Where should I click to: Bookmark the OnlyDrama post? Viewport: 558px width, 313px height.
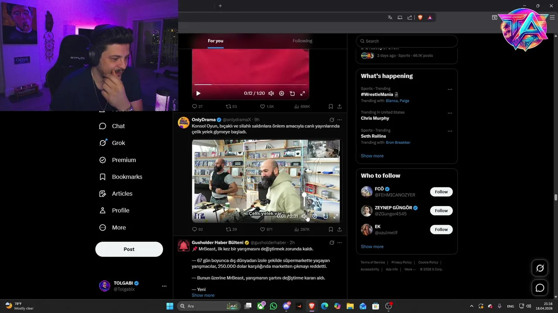(331, 230)
